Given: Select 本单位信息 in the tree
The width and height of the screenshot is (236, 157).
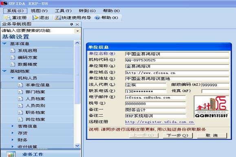Looking at the screenshot, I should click(x=37, y=85).
